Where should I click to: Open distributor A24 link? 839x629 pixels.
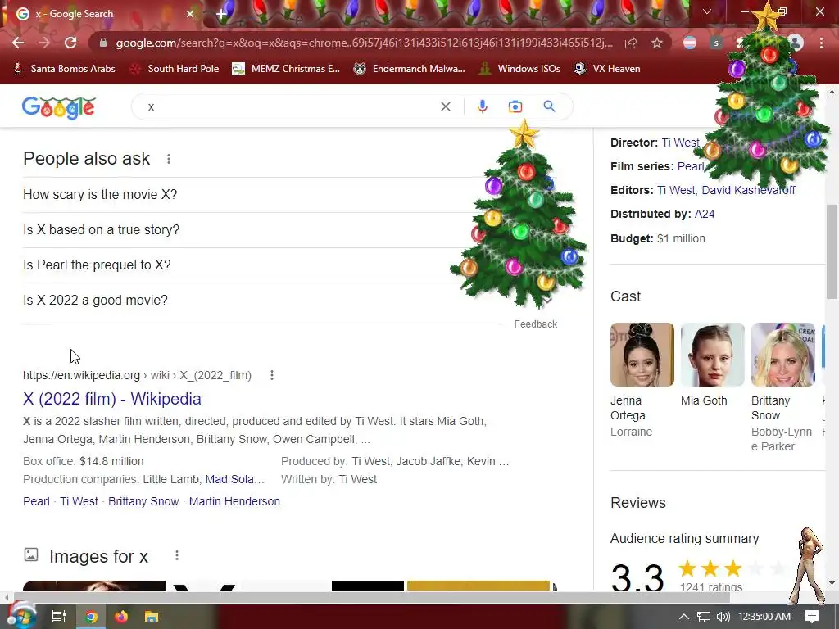point(704,214)
